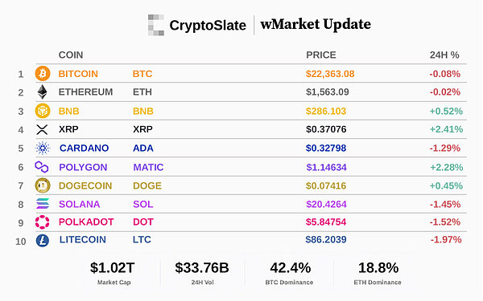Click the Ethereum diamond logo icon

pyautogui.click(x=43, y=92)
